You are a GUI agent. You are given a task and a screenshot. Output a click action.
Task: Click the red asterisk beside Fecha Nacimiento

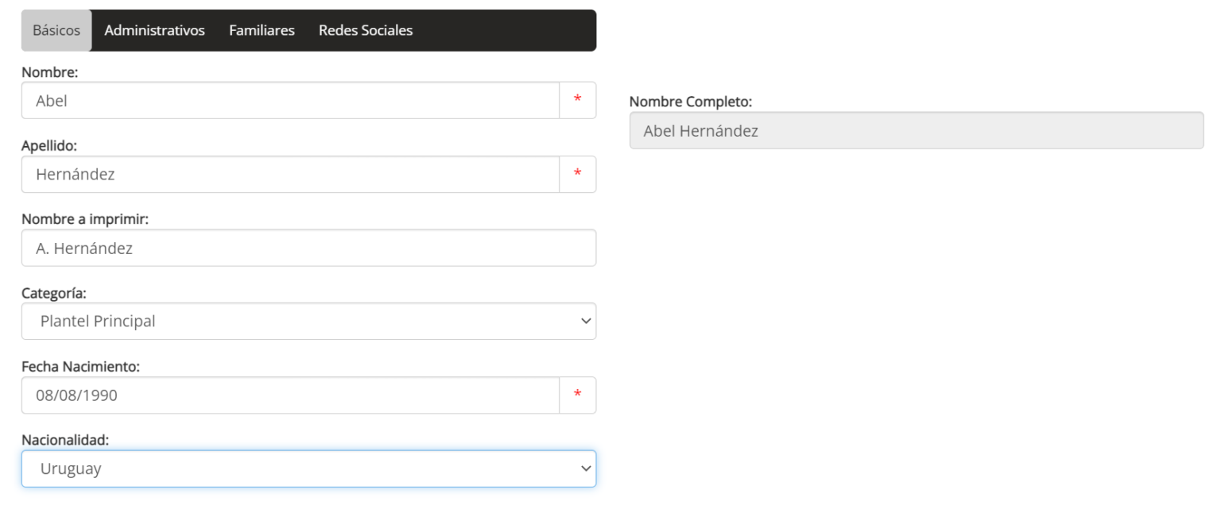(x=578, y=395)
